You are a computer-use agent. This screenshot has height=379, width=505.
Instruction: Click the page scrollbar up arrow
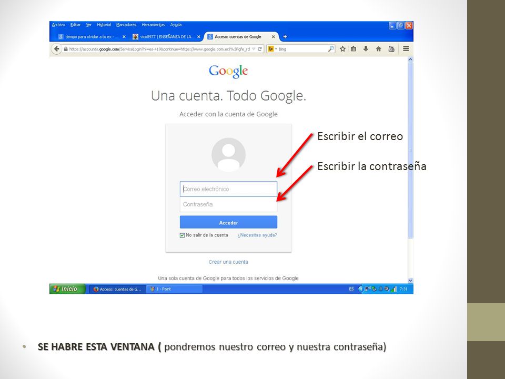tap(410, 59)
